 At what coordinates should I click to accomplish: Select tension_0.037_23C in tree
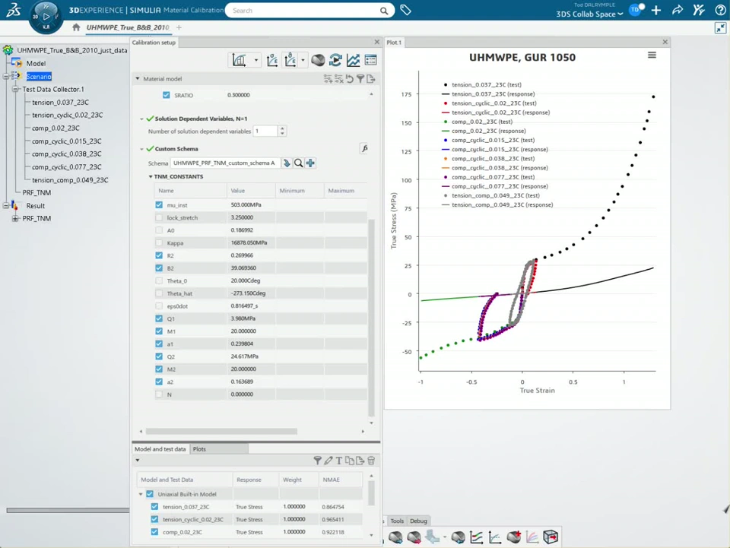click(x=60, y=103)
